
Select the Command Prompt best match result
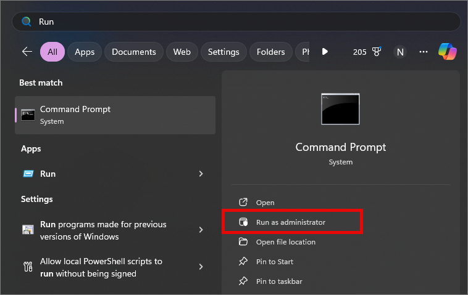(x=115, y=115)
